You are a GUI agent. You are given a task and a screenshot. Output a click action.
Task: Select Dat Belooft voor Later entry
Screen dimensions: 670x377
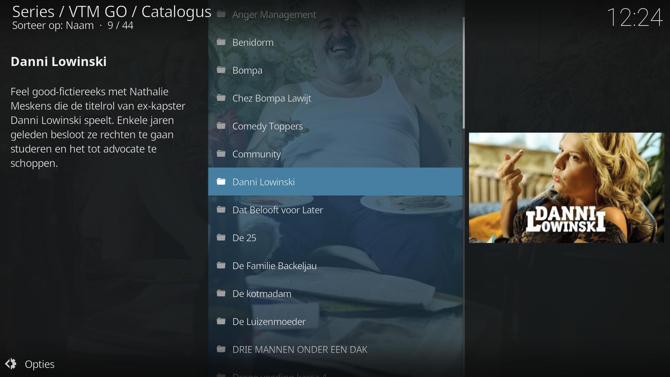(277, 210)
